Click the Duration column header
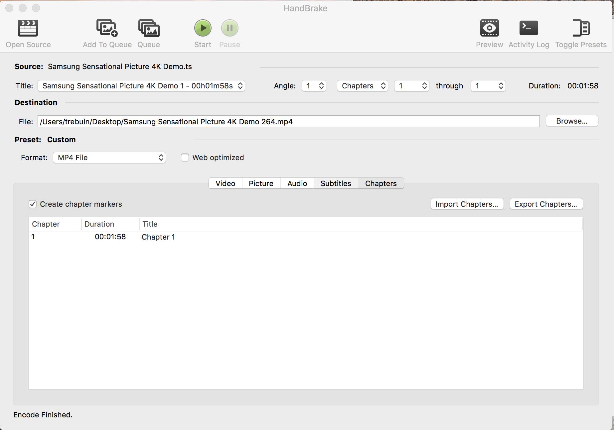The width and height of the screenshot is (614, 430). (x=110, y=224)
